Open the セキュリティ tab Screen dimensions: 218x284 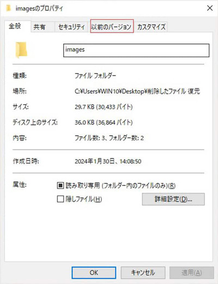coord(71,27)
